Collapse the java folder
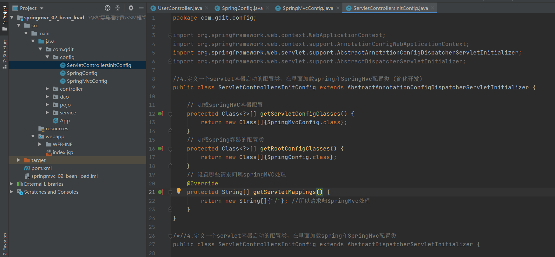Image resolution: width=555 pixels, height=257 pixels. [x=33, y=41]
